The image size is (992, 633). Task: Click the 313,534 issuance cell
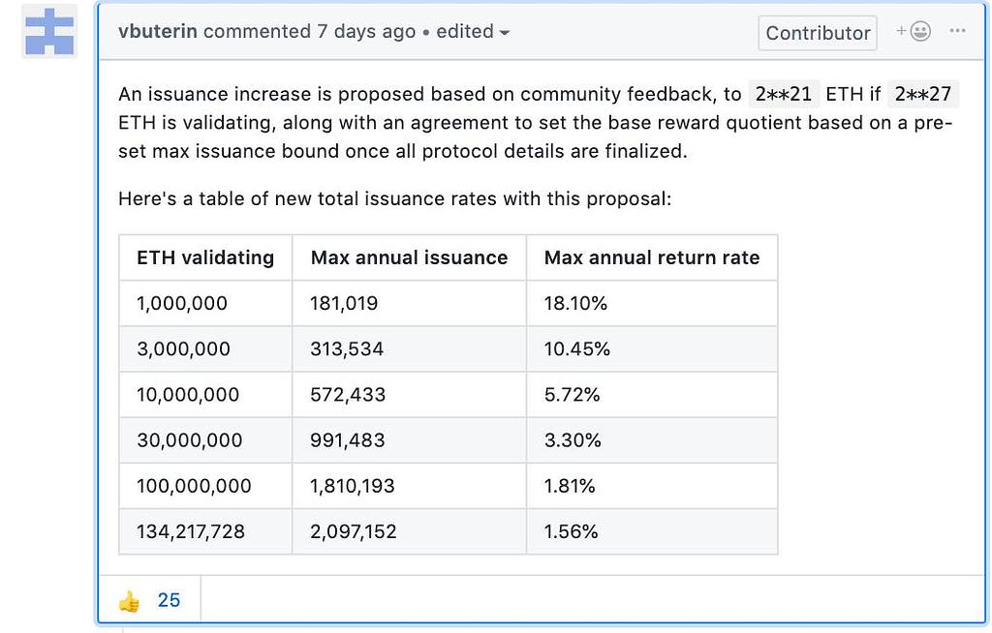[x=347, y=348]
